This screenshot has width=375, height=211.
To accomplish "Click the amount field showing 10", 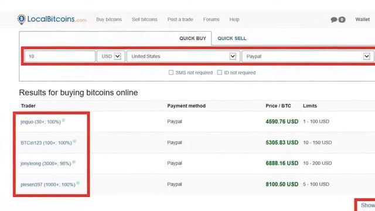I will (x=60, y=56).
